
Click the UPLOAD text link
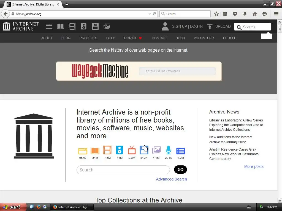(223, 26)
